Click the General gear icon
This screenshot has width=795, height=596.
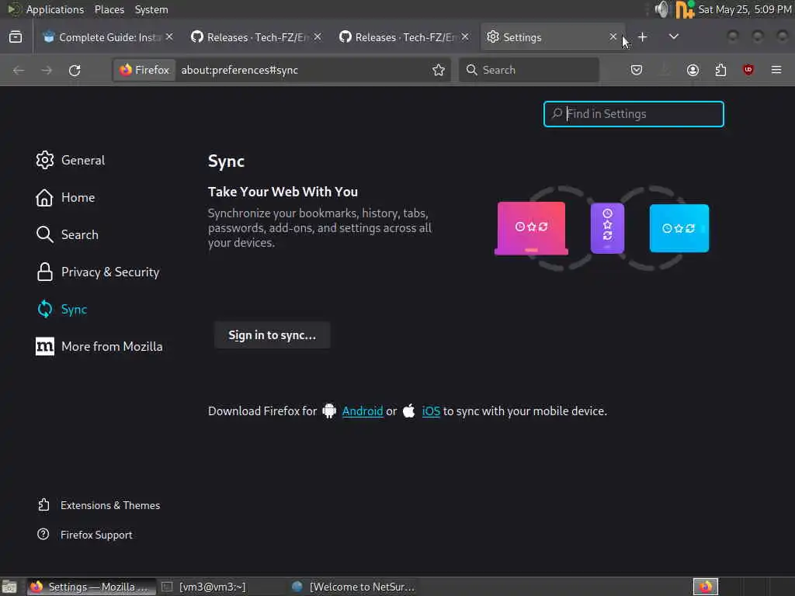point(44,160)
